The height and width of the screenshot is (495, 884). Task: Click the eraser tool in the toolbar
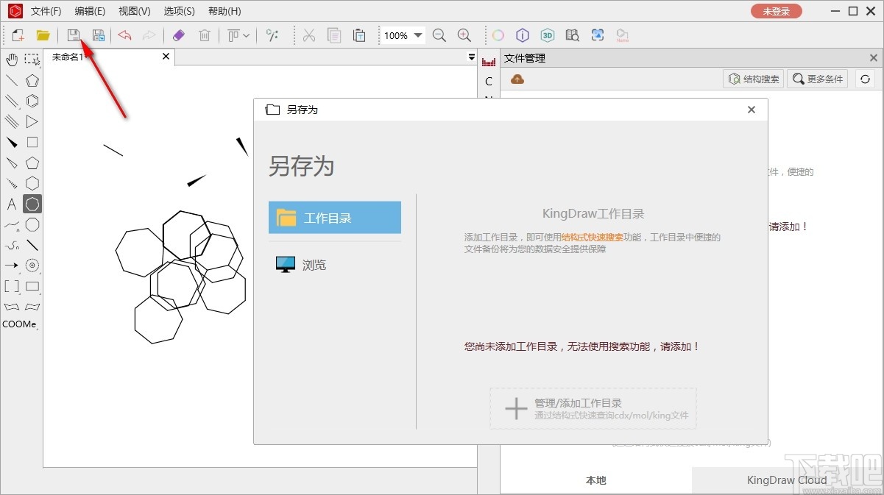[x=178, y=35]
